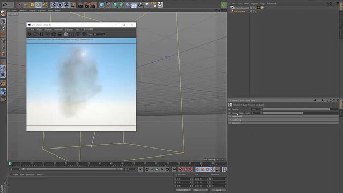Screen dimensions: 343x193
Task: Toggle OctaneDaylight visibility dots
Action: 251,8
